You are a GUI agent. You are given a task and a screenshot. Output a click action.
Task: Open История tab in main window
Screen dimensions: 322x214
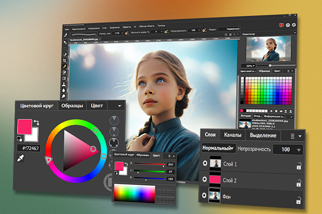point(246,116)
